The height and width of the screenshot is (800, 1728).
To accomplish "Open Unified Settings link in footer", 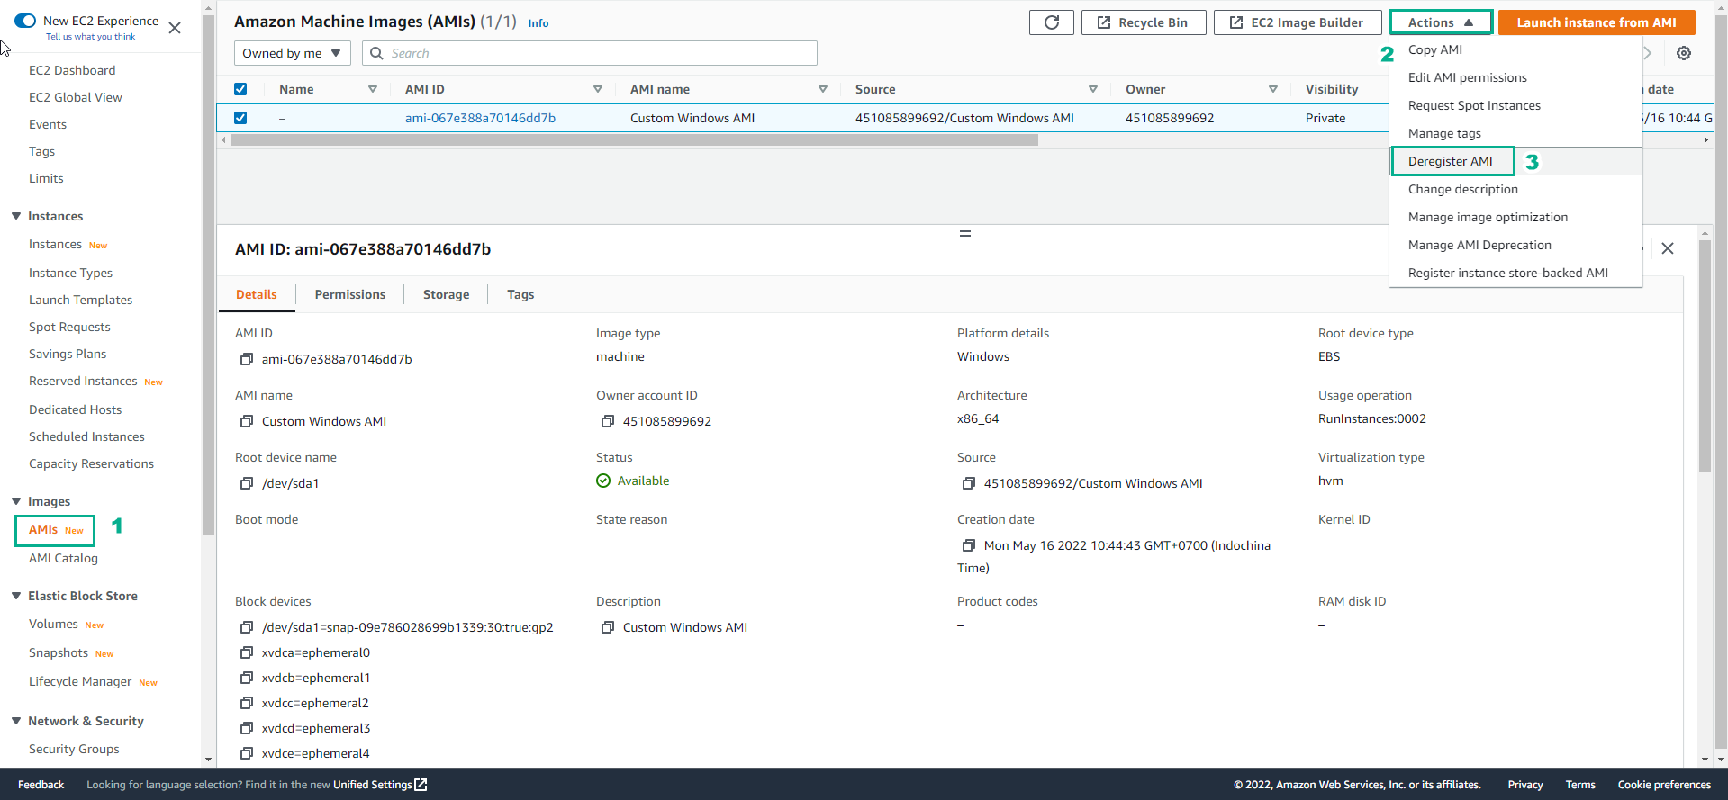I will pos(380,785).
